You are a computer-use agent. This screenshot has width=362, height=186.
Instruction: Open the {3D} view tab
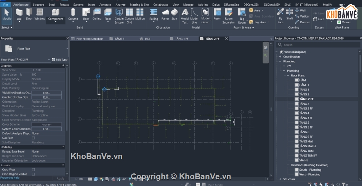147,39
